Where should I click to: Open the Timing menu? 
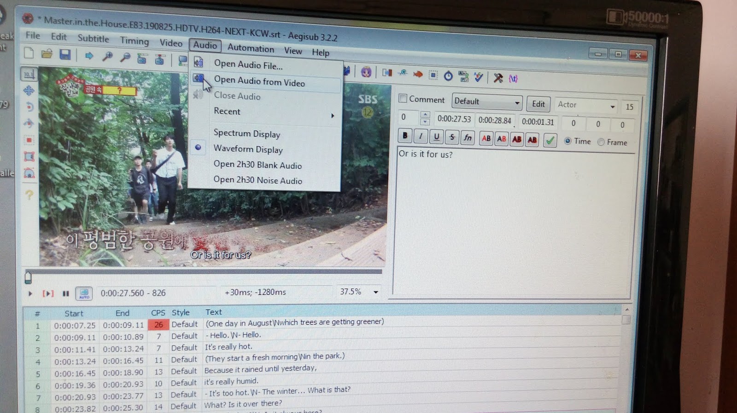[x=135, y=41]
